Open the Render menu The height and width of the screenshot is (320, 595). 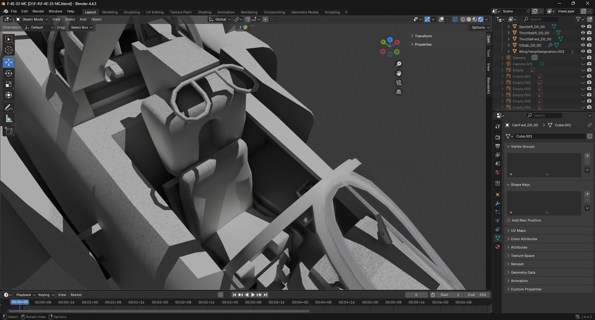(38, 11)
